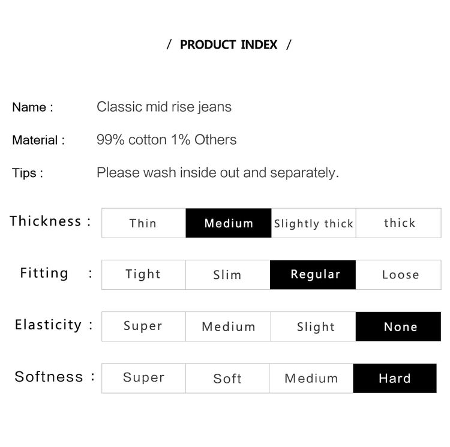Click the 99% cotton material text

click(166, 140)
